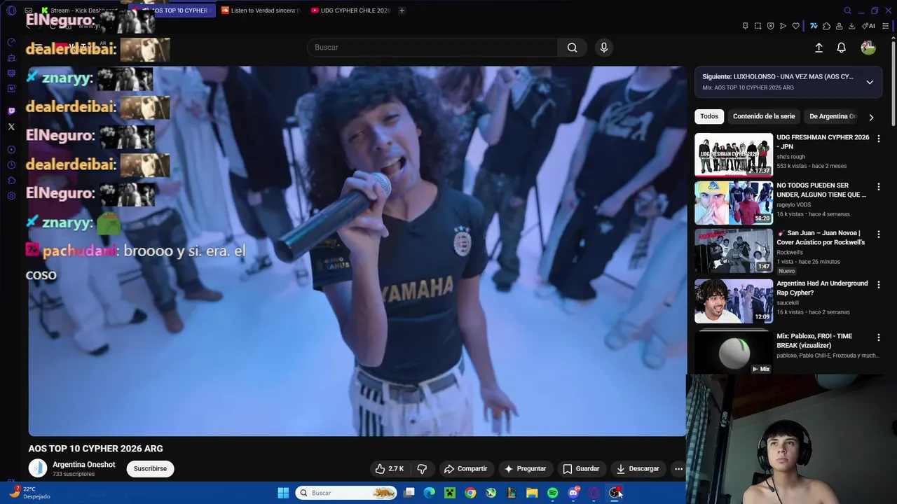Viewport: 897px width, 504px height.
Task: Switch to Stream - Kick Dashboard tab
Action: click(79, 10)
